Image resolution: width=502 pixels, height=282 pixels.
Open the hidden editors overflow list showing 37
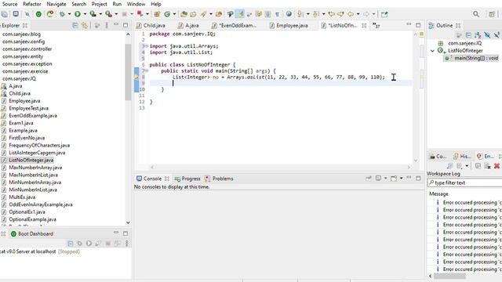(x=376, y=25)
